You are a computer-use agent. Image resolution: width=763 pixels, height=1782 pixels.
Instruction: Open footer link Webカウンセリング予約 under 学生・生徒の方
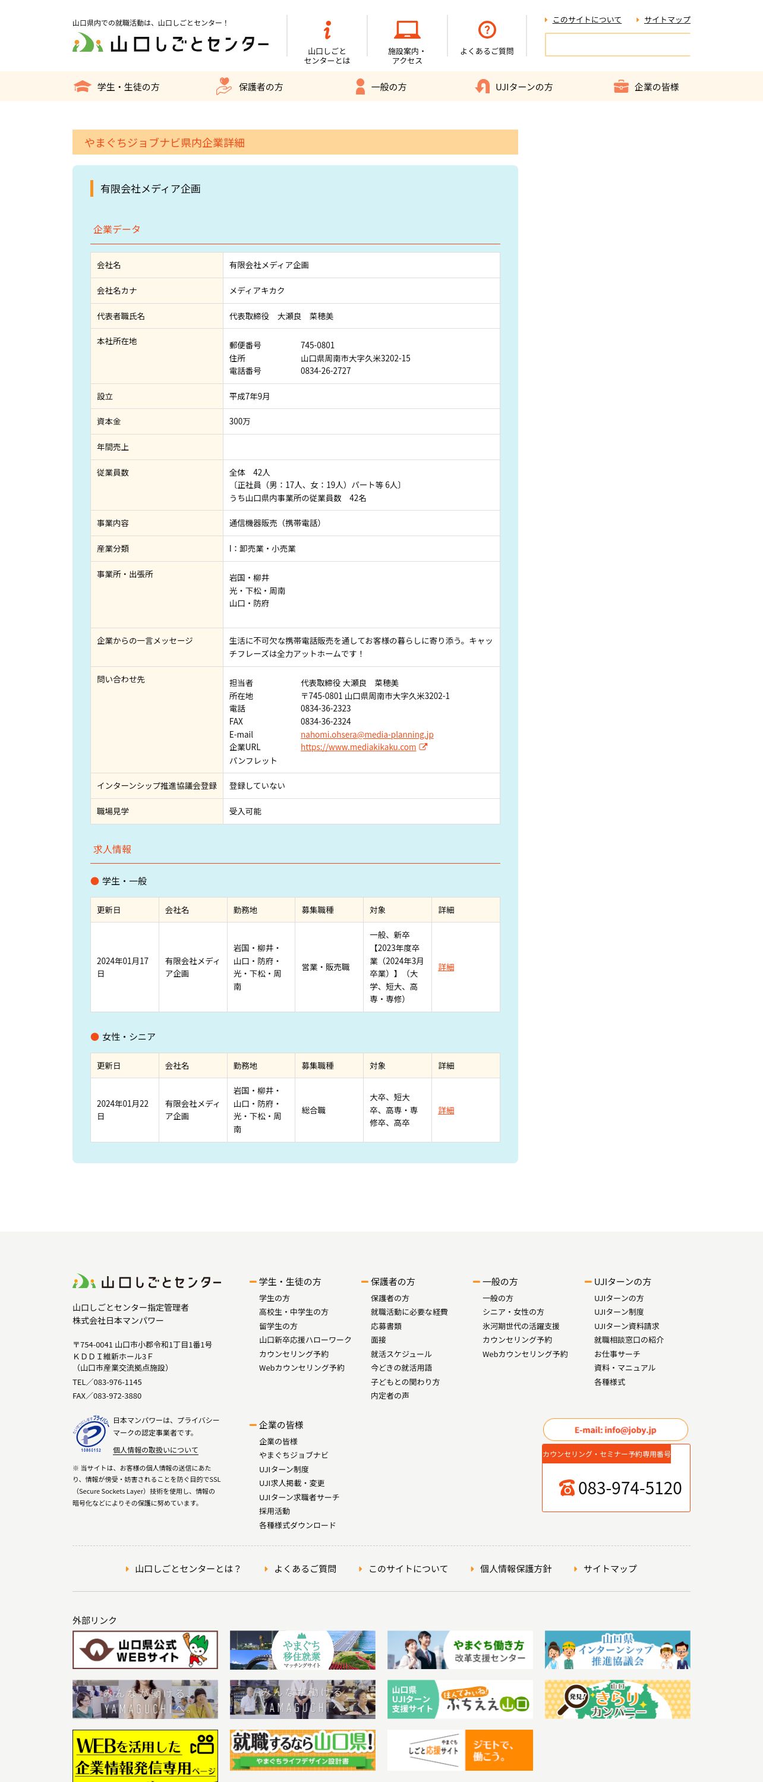(302, 1368)
